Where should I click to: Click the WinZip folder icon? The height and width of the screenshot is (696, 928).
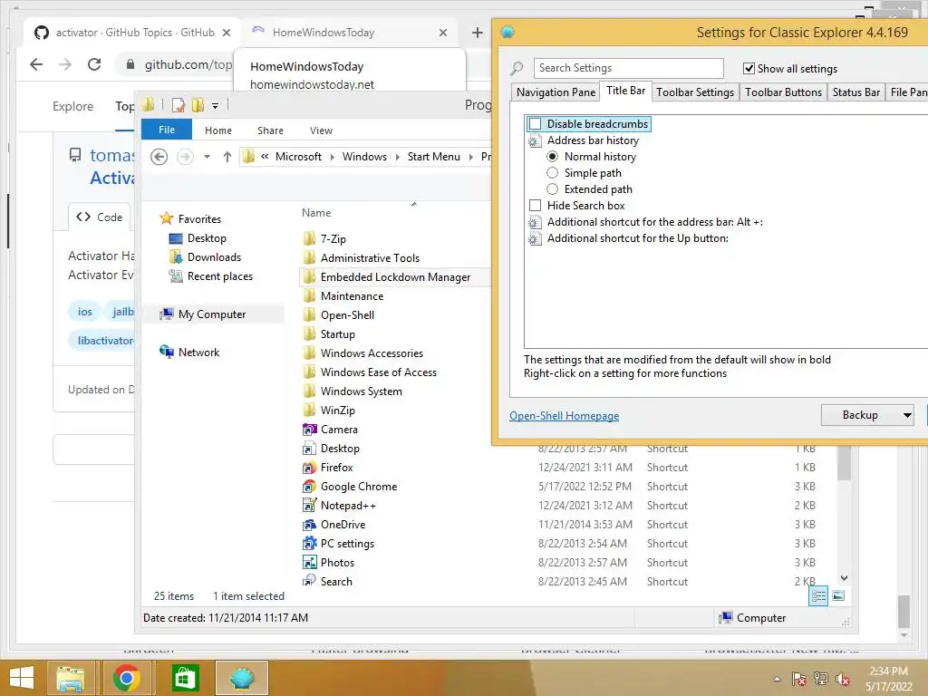[x=309, y=411]
